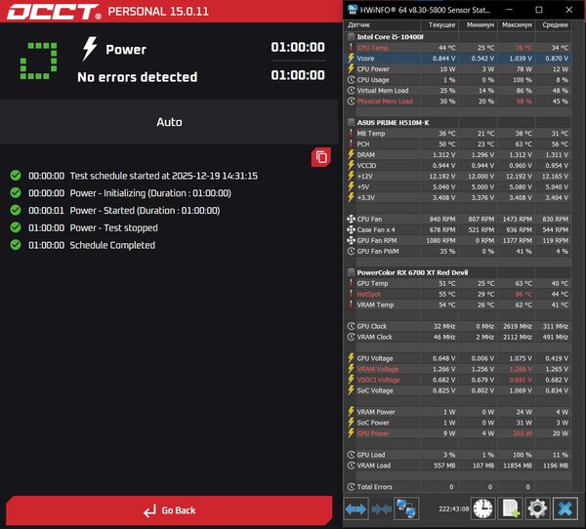The image size is (586, 529).
Task: Click the 'Минимум' column header
Action: (479, 25)
